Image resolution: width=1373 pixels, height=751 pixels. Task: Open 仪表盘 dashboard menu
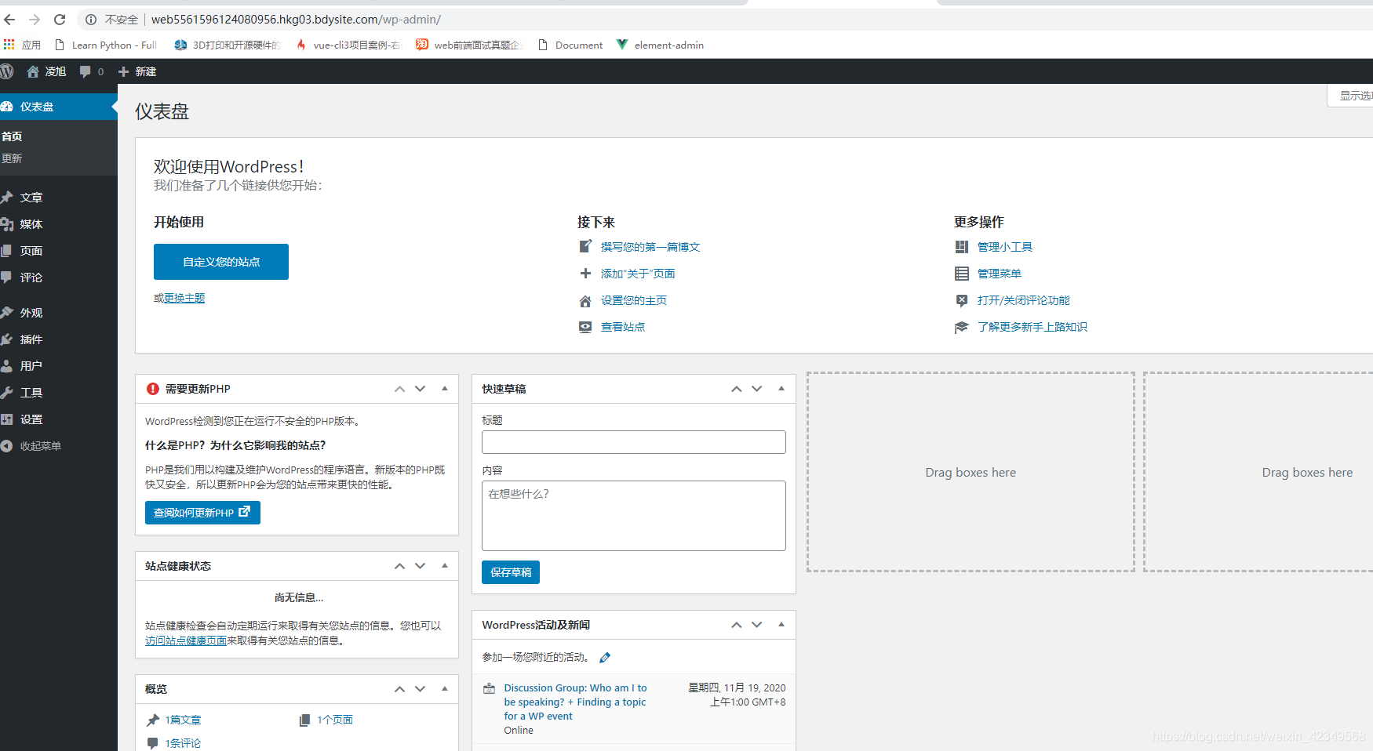tap(58, 107)
